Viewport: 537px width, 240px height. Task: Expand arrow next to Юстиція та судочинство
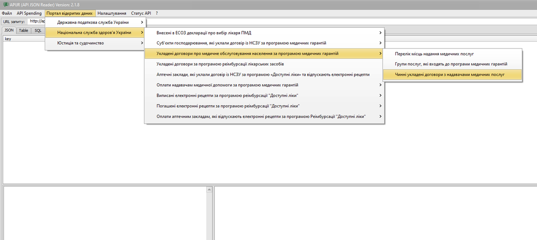pyautogui.click(x=142, y=43)
